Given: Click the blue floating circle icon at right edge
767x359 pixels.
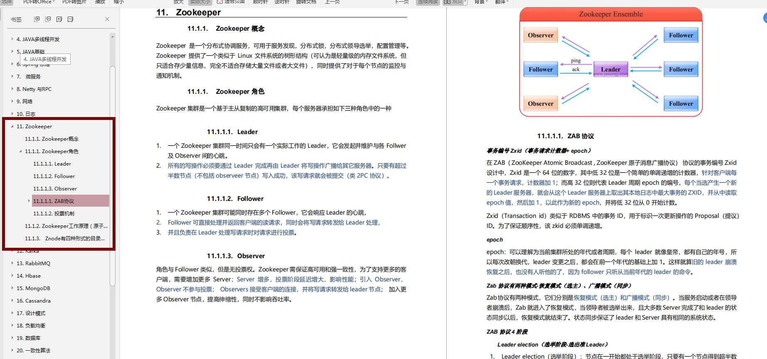Looking at the screenshot, I should coord(765,18).
